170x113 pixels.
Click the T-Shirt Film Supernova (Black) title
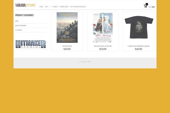pos(139,46)
